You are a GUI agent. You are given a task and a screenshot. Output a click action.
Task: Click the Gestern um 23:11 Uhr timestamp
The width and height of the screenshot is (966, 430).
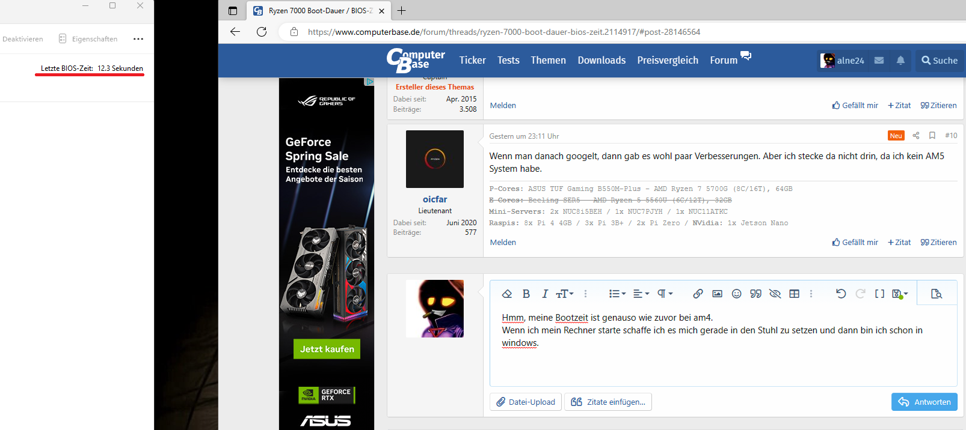coord(524,136)
